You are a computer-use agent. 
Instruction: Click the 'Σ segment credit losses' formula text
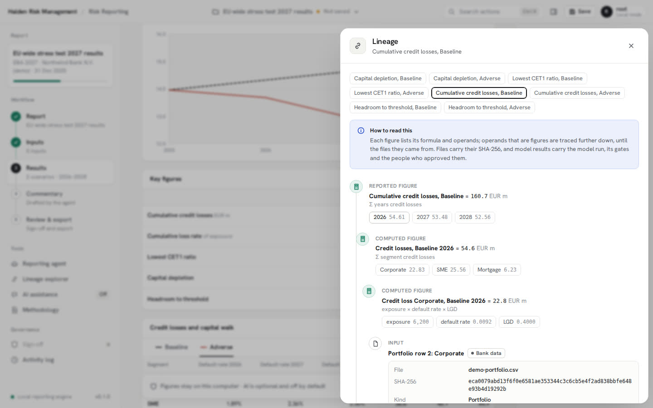405,257
